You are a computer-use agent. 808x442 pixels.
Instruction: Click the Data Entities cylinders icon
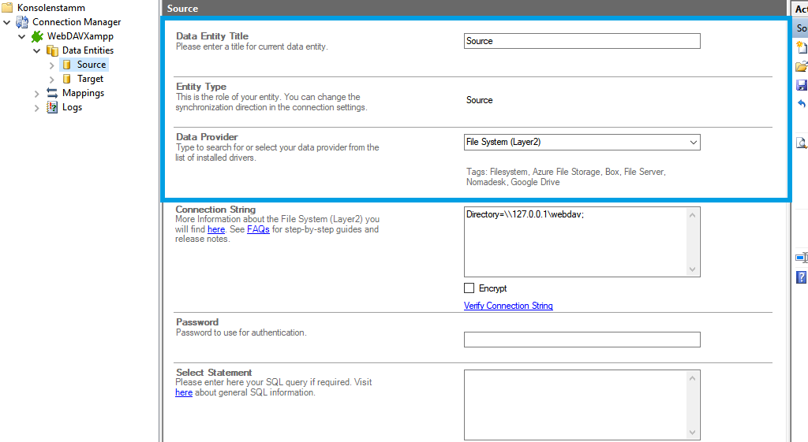(x=52, y=50)
